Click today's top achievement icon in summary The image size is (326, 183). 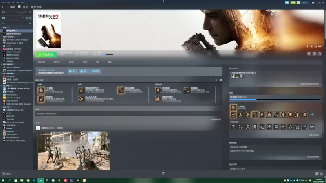click(x=41, y=90)
